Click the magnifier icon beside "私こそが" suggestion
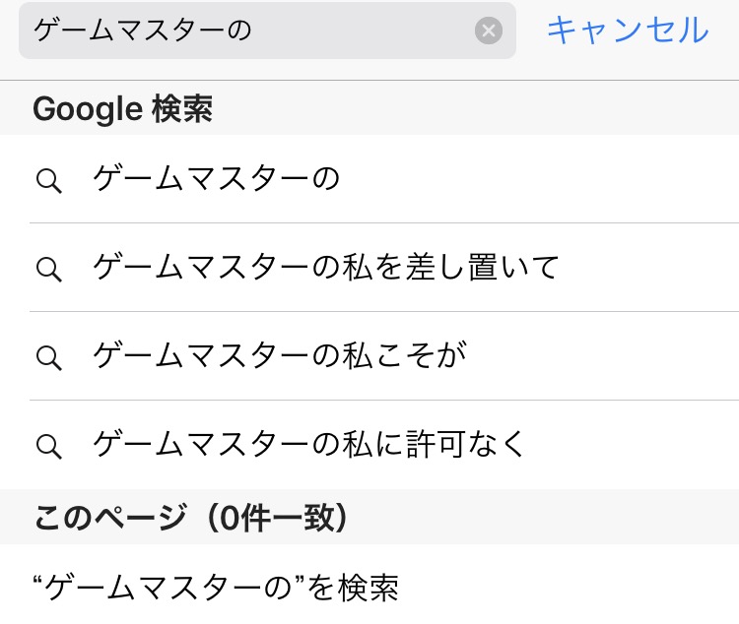 point(48,356)
